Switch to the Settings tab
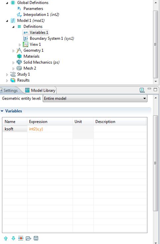160x244 pixels. (9, 91)
